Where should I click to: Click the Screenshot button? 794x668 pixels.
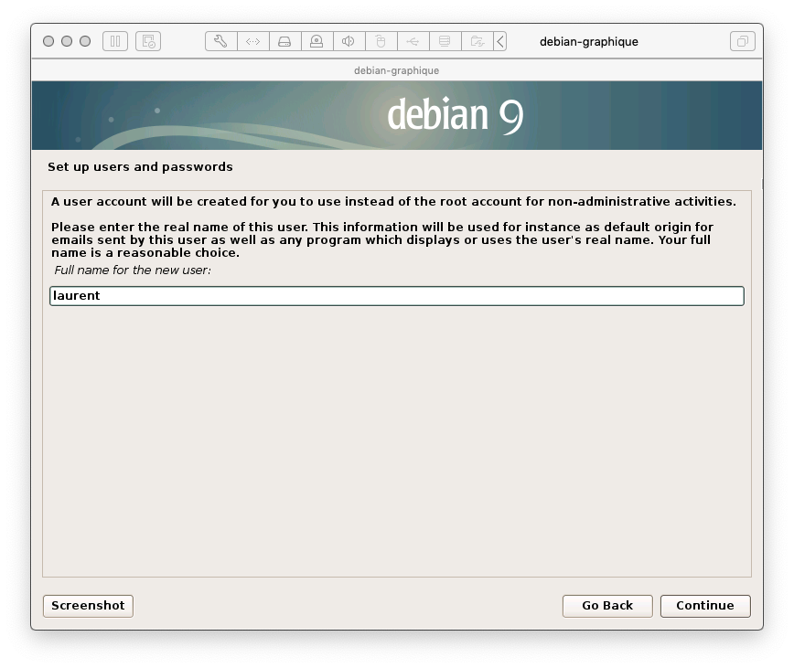[x=88, y=606]
